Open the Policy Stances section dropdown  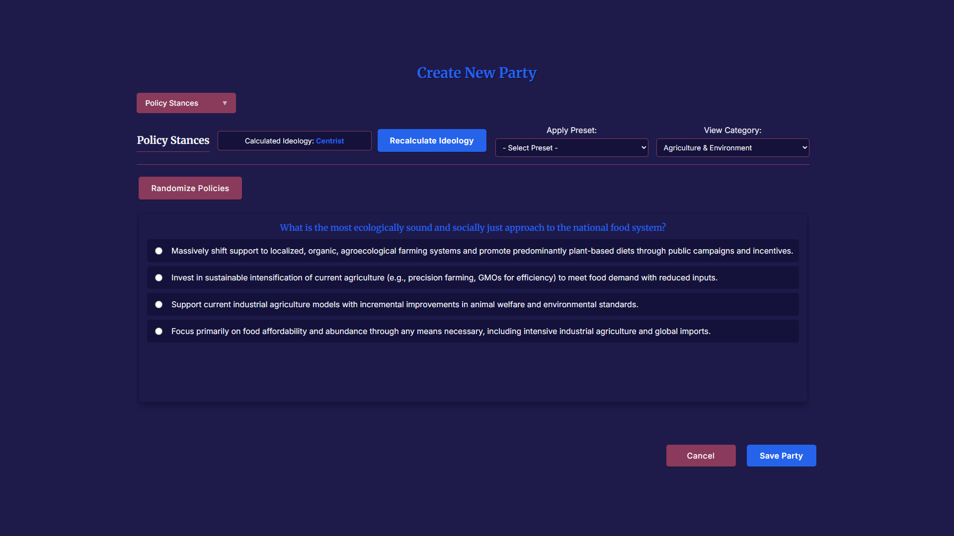186,103
